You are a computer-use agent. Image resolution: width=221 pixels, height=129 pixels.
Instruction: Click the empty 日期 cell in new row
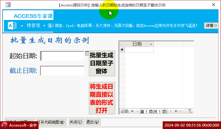point(139,50)
